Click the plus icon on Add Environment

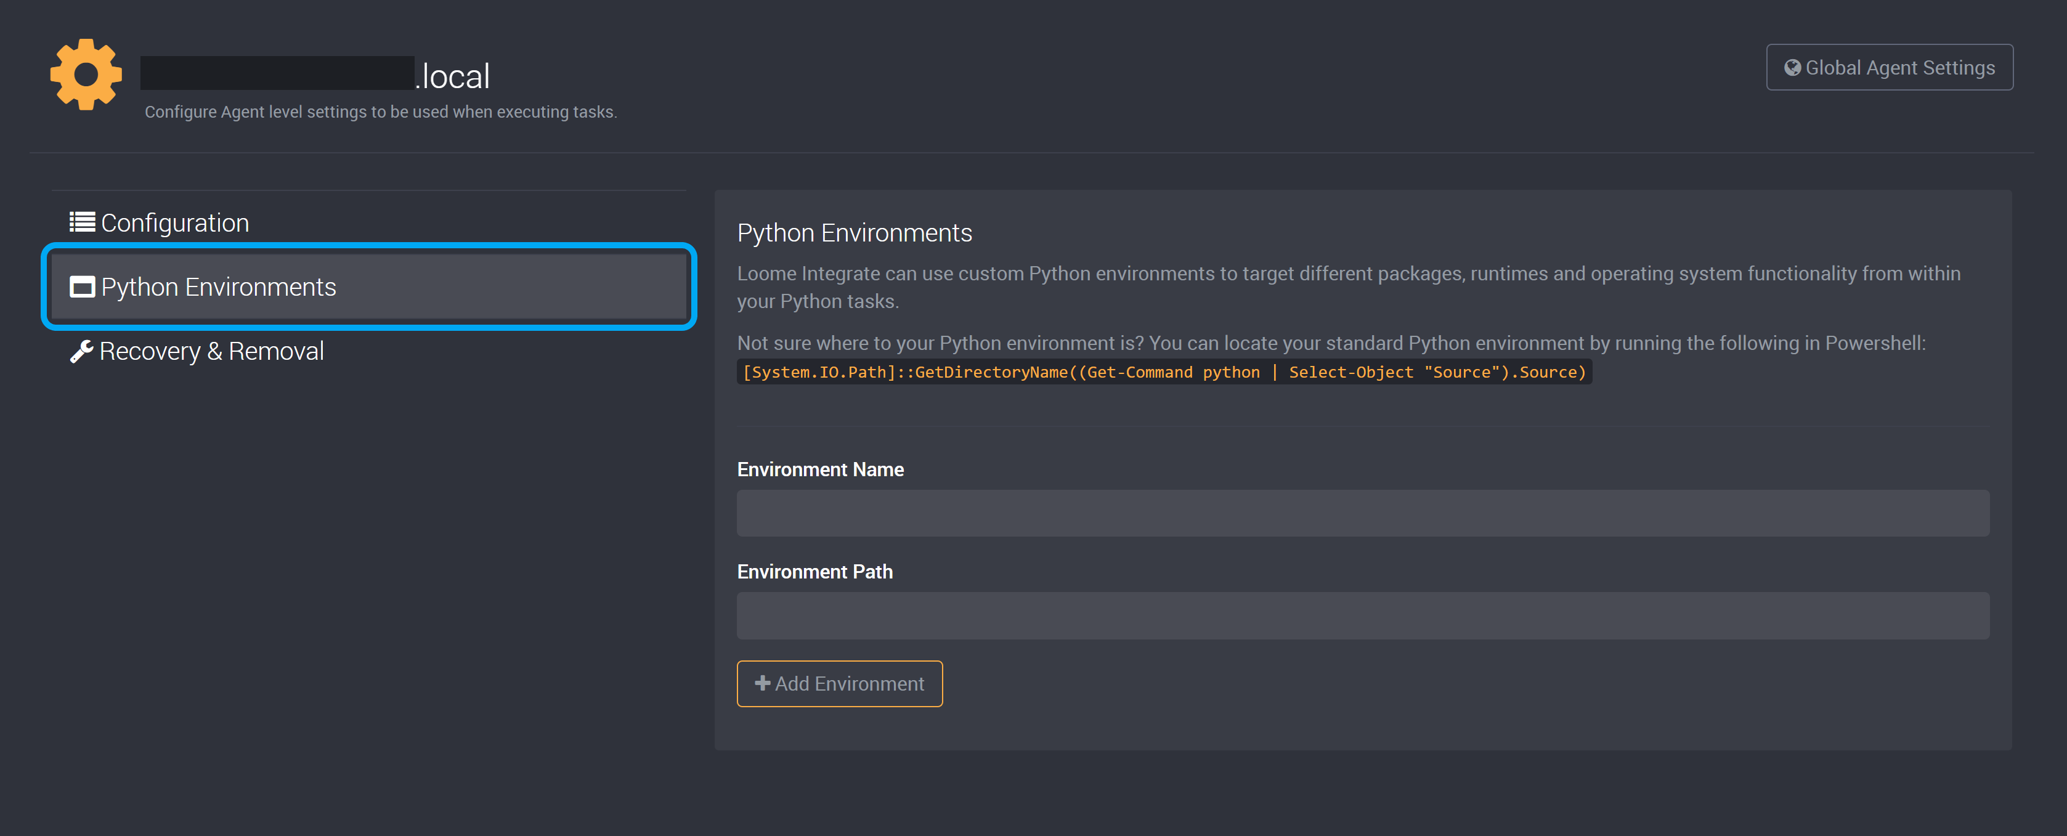coord(762,683)
